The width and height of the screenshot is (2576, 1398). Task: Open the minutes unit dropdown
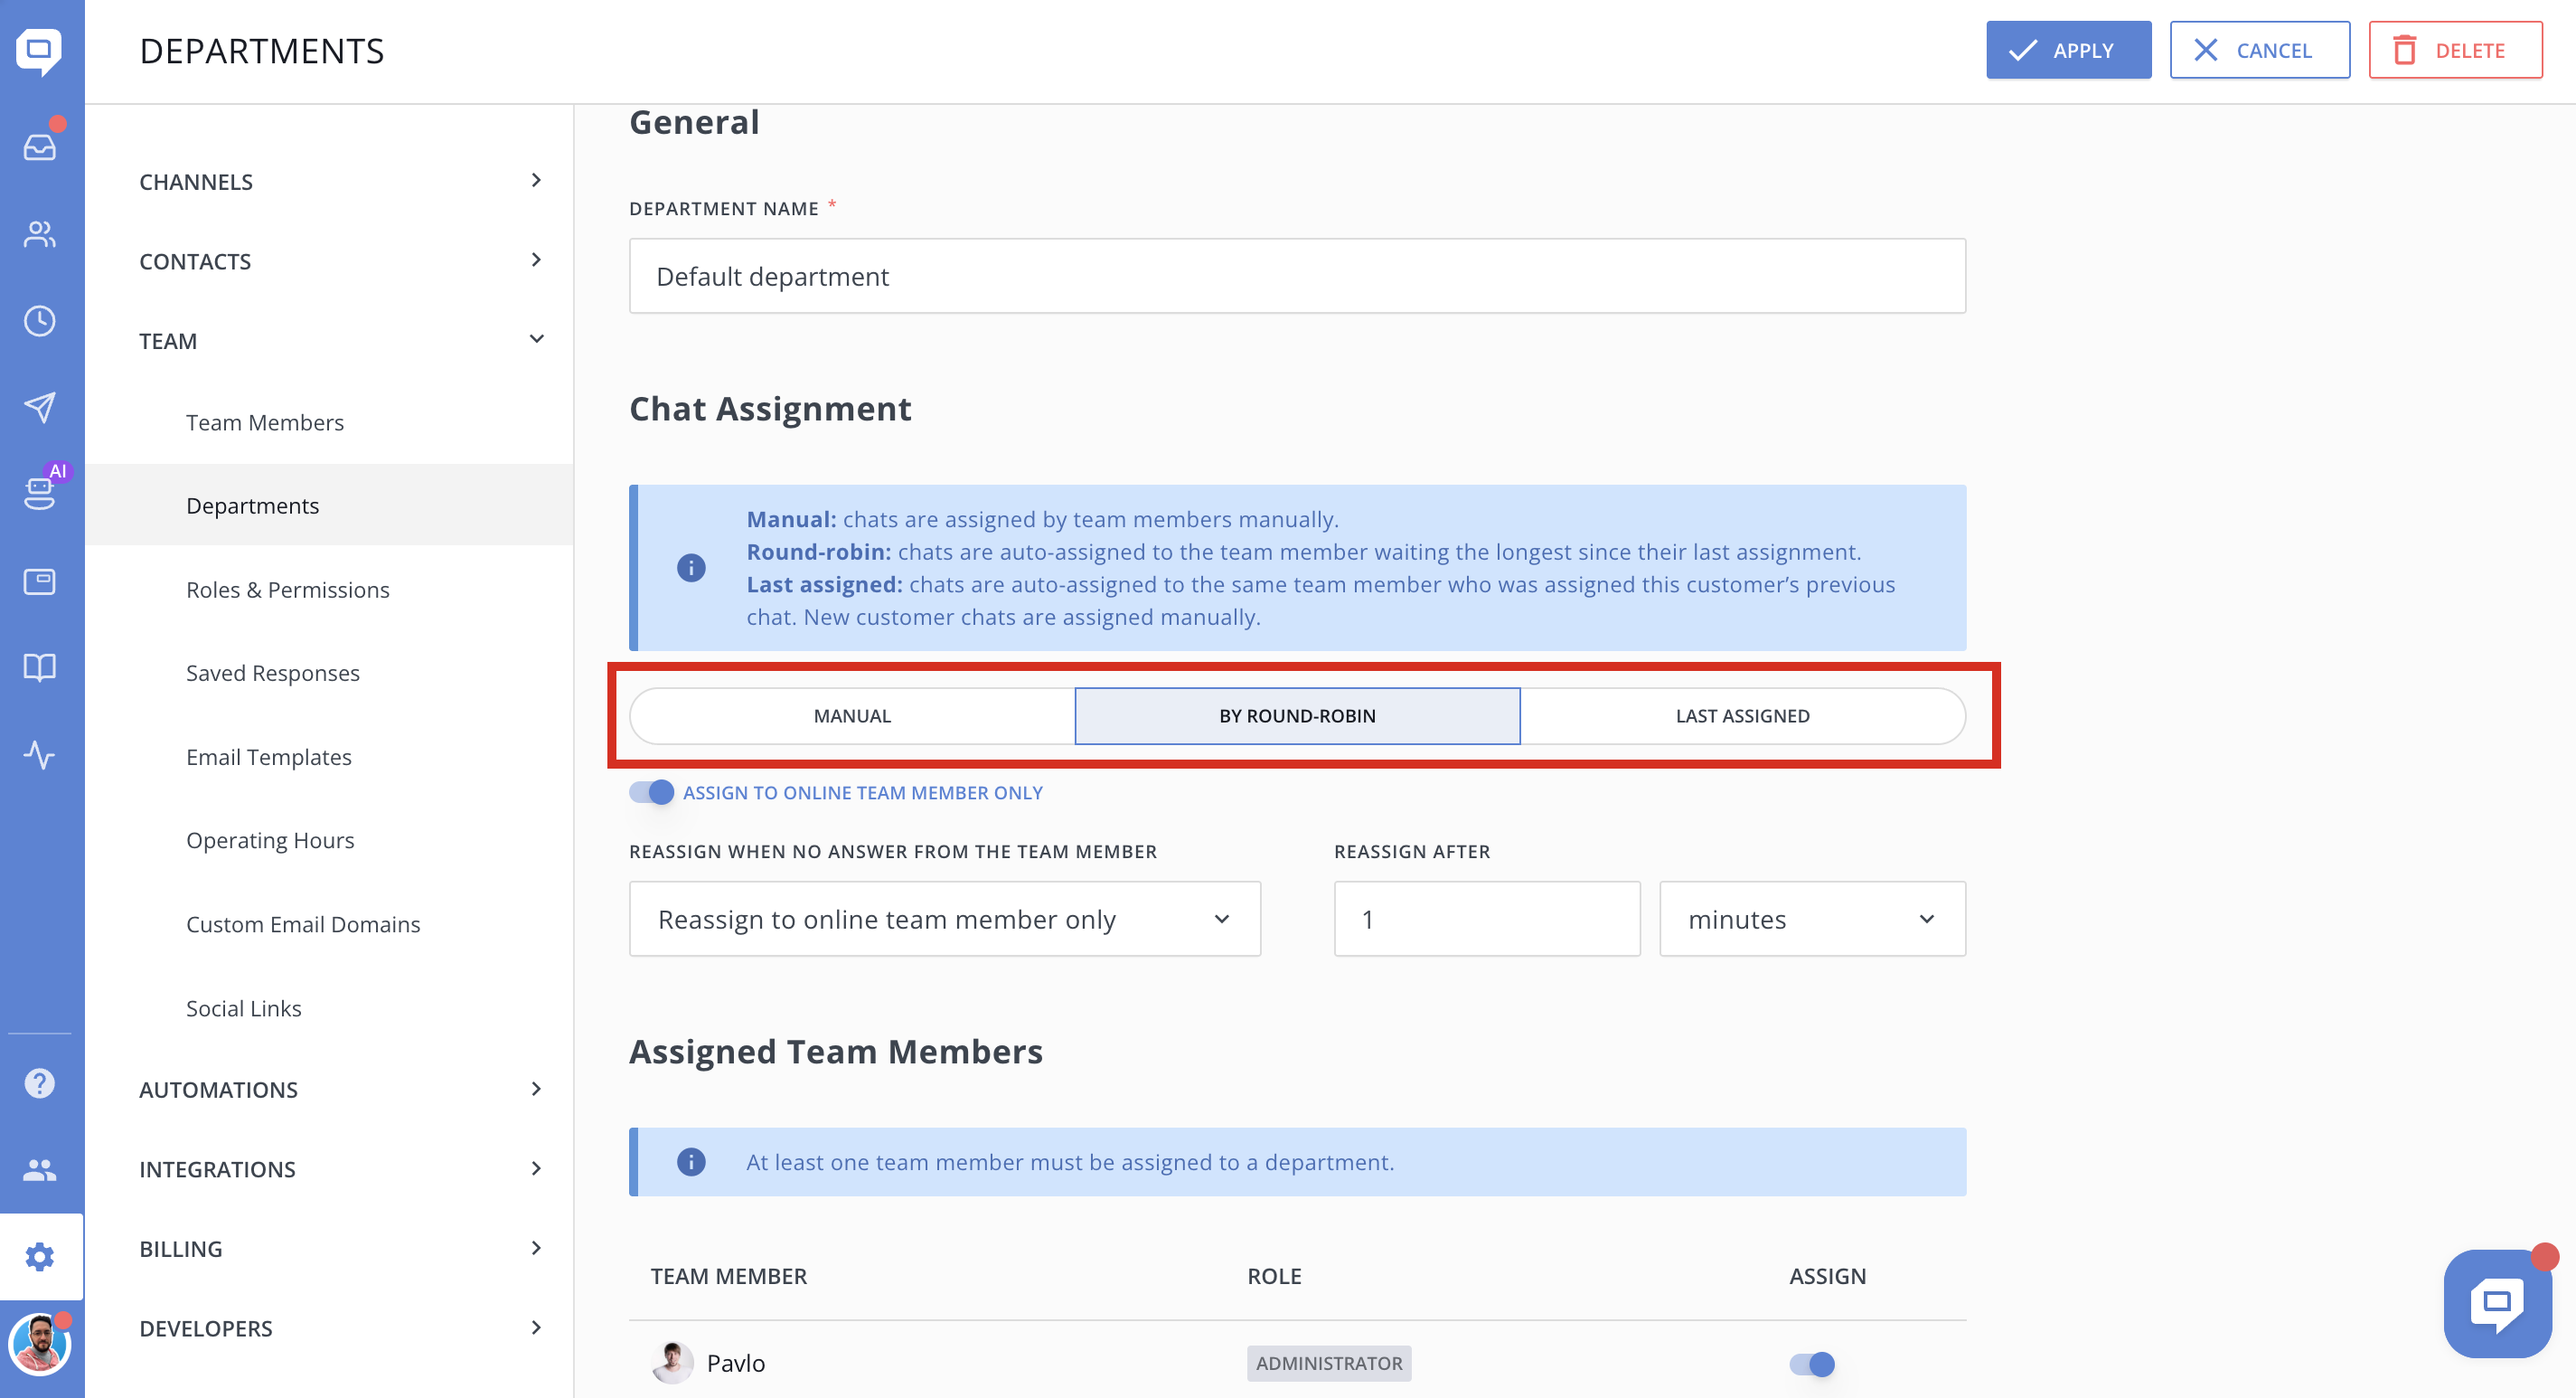click(x=1811, y=919)
